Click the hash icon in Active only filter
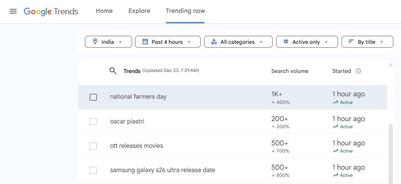Image resolution: width=401 pixels, height=184 pixels. coord(286,41)
